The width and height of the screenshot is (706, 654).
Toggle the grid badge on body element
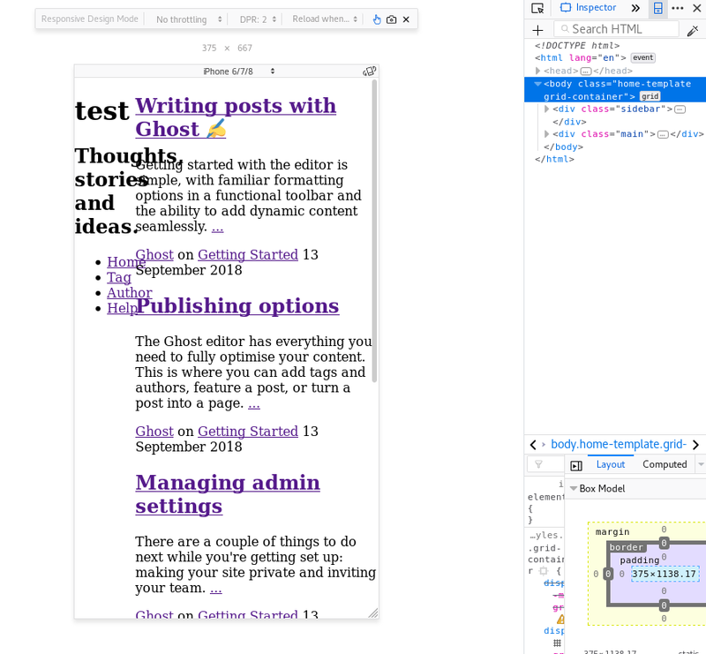(x=650, y=96)
